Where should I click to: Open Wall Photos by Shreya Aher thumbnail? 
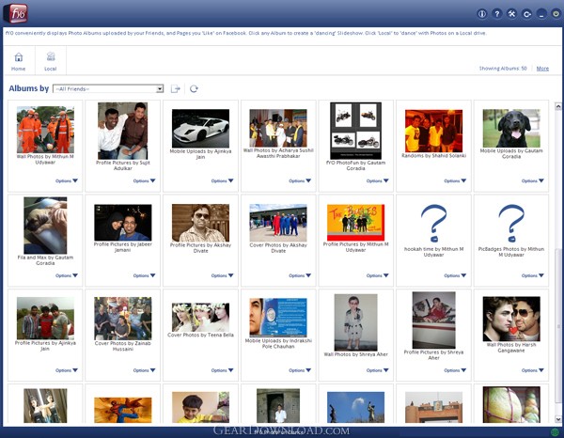[x=355, y=322]
